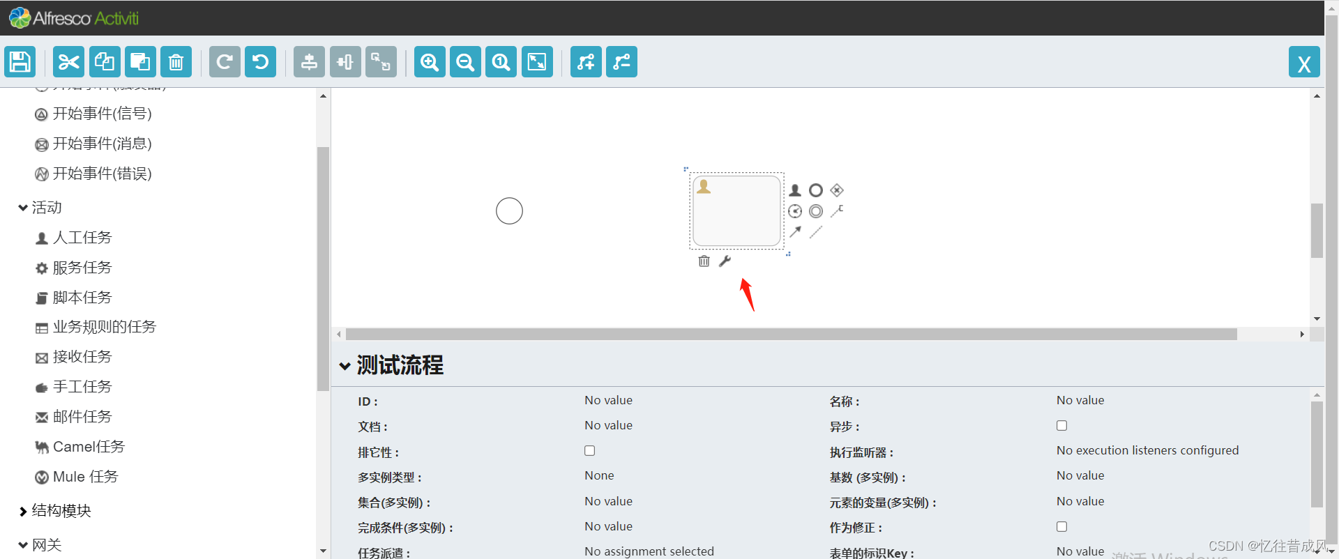Zoom in on the canvas
This screenshot has width=1339, height=559.
tap(430, 62)
